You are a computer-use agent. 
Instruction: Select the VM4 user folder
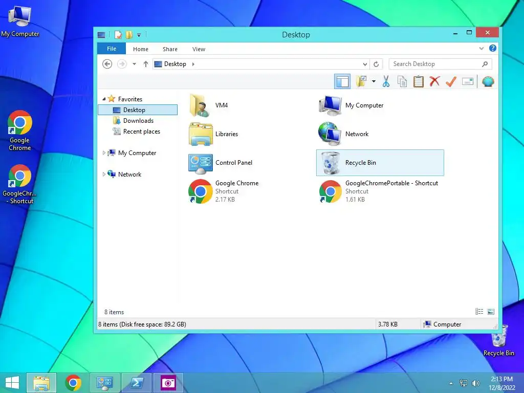pyautogui.click(x=209, y=105)
